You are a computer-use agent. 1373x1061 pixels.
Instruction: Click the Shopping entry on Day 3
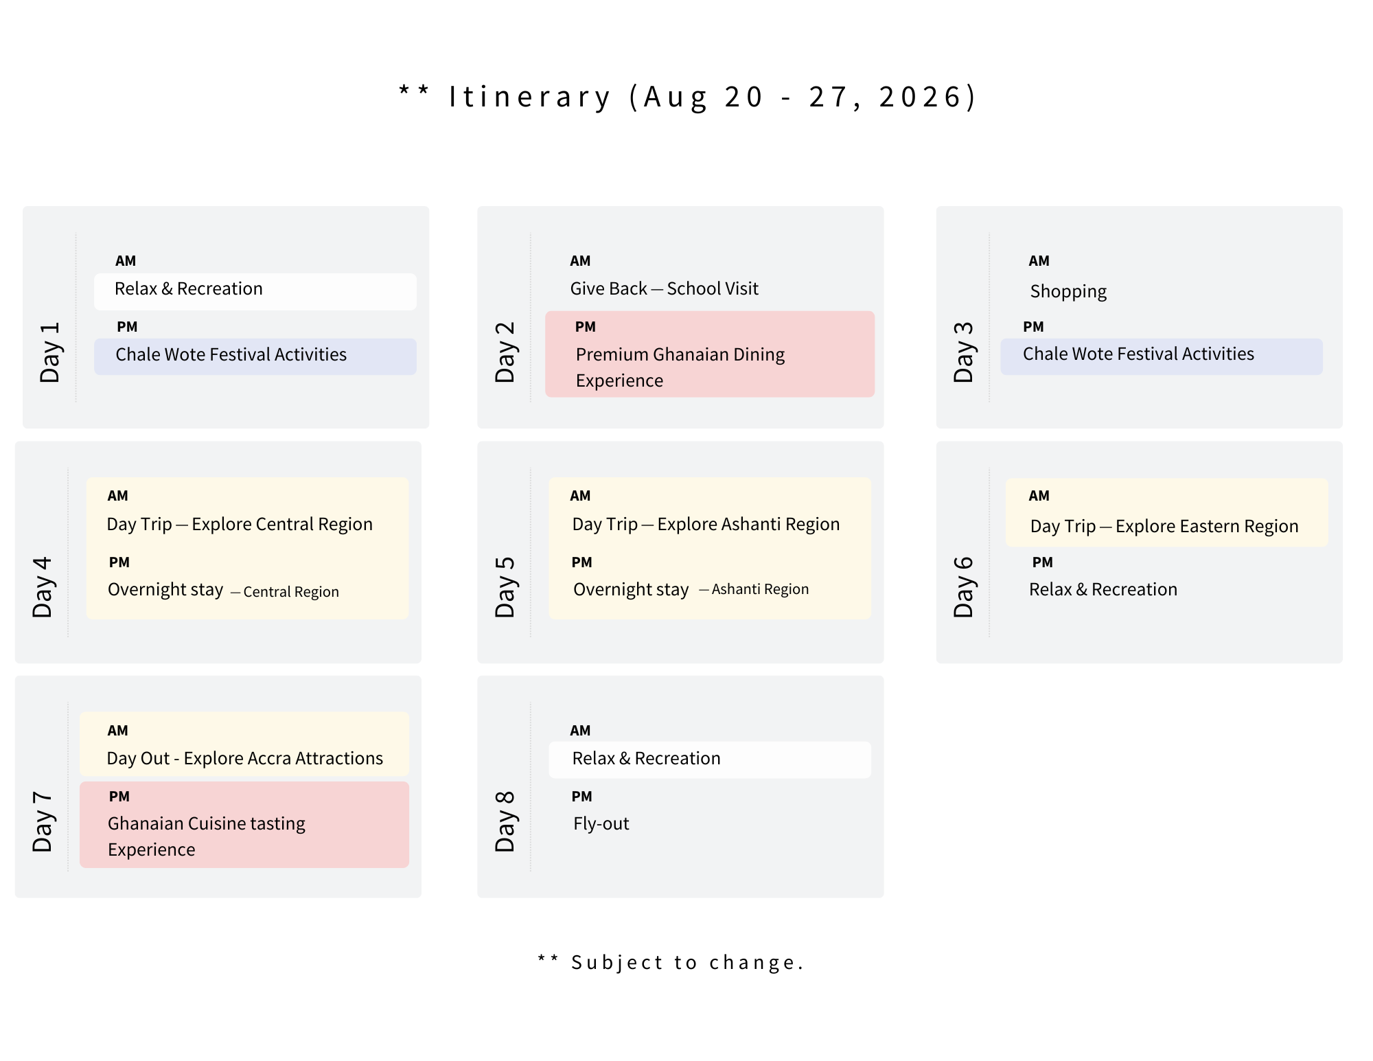pos(1068,292)
